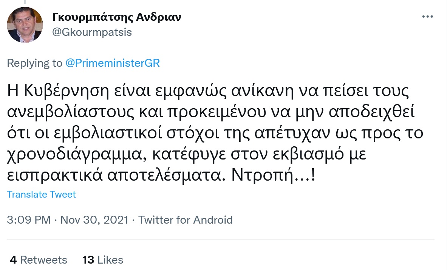Open the three-dot More options menu

427,17
